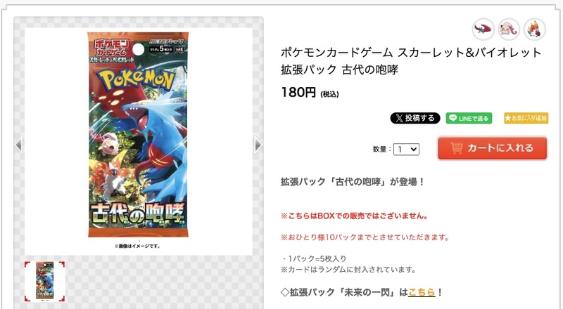This screenshot has width=563, height=309.
Task: Share the product via the X 投稿する button
Action: (415, 118)
